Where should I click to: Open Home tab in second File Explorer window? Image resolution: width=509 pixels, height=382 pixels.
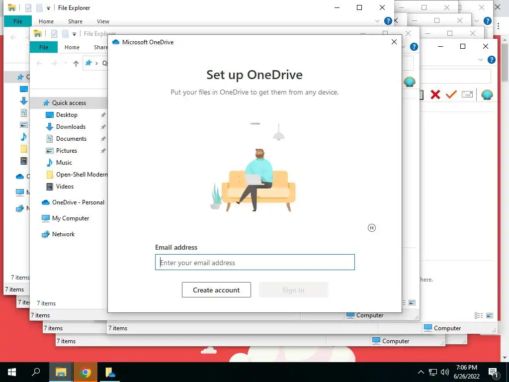72,47
